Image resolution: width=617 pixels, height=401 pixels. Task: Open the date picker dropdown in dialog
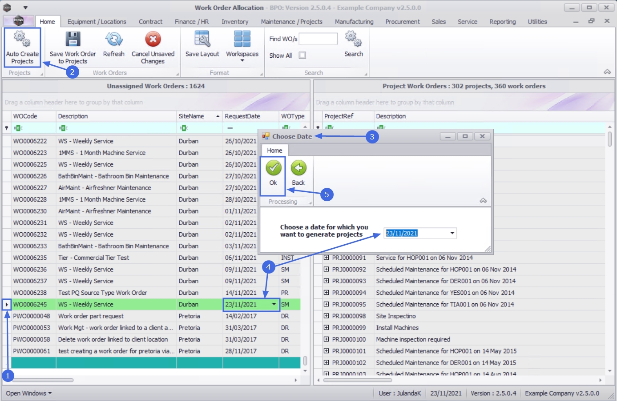tap(452, 233)
